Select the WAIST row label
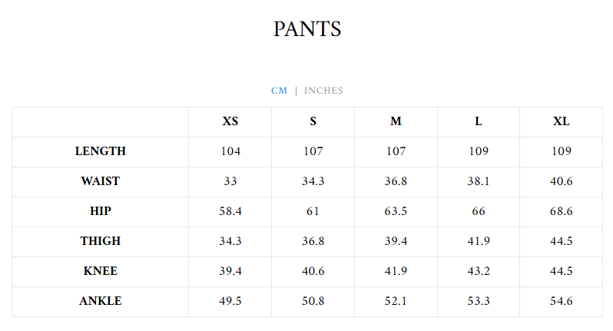This screenshot has width=613, height=331. [x=101, y=181]
